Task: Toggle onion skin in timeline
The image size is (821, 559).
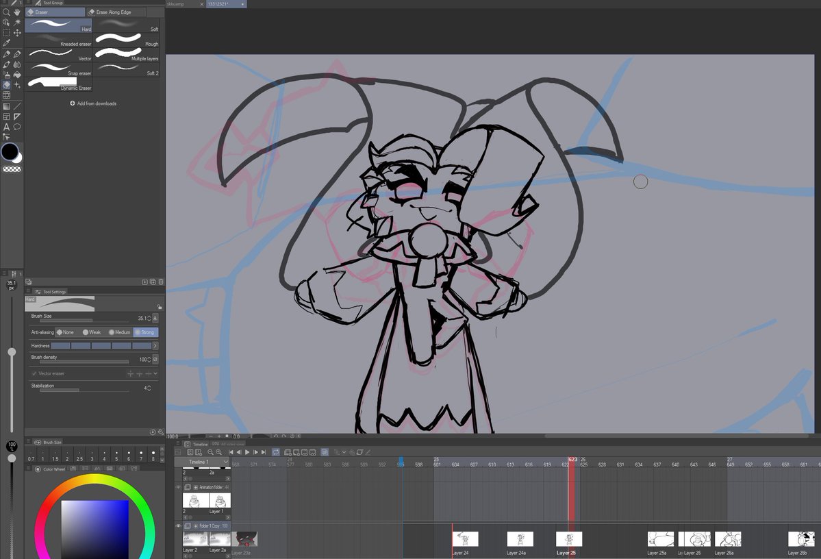Action: [325, 452]
